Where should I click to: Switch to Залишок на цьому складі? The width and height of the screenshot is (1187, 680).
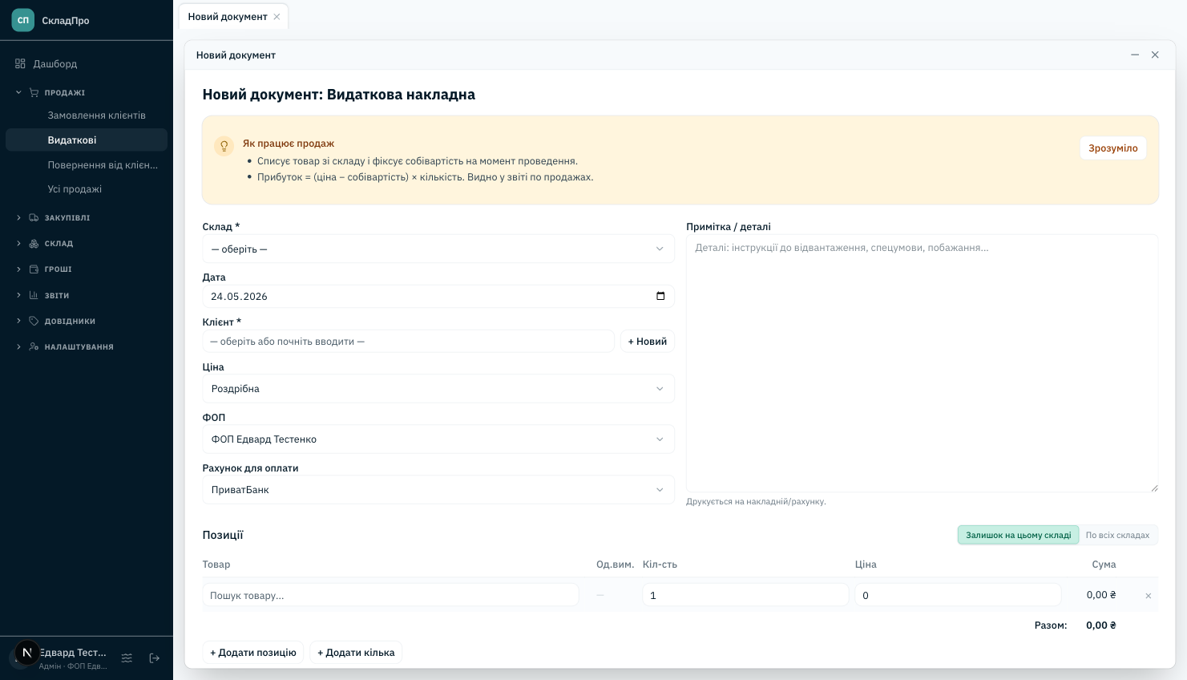click(1018, 535)
